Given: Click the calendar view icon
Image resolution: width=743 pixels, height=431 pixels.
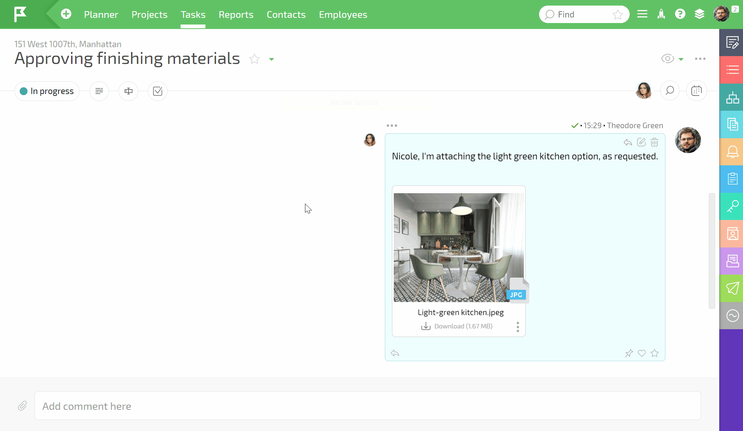Looking at the screenshot, I should click(x=696, y=91).
